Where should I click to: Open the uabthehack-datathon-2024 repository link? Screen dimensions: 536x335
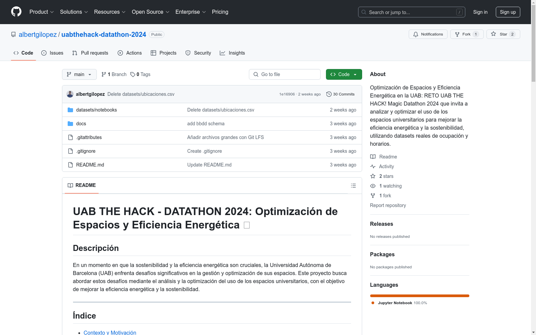(x=104, y=35)
